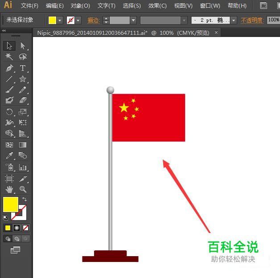Open the 对象(O) menu
The height and width of the screenshot is (278, 280).
80,6
